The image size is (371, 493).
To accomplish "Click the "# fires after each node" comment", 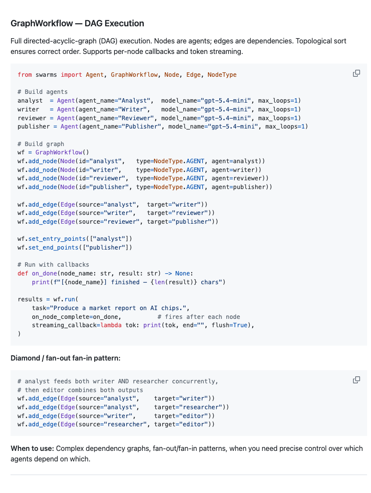I will point(199,317).
